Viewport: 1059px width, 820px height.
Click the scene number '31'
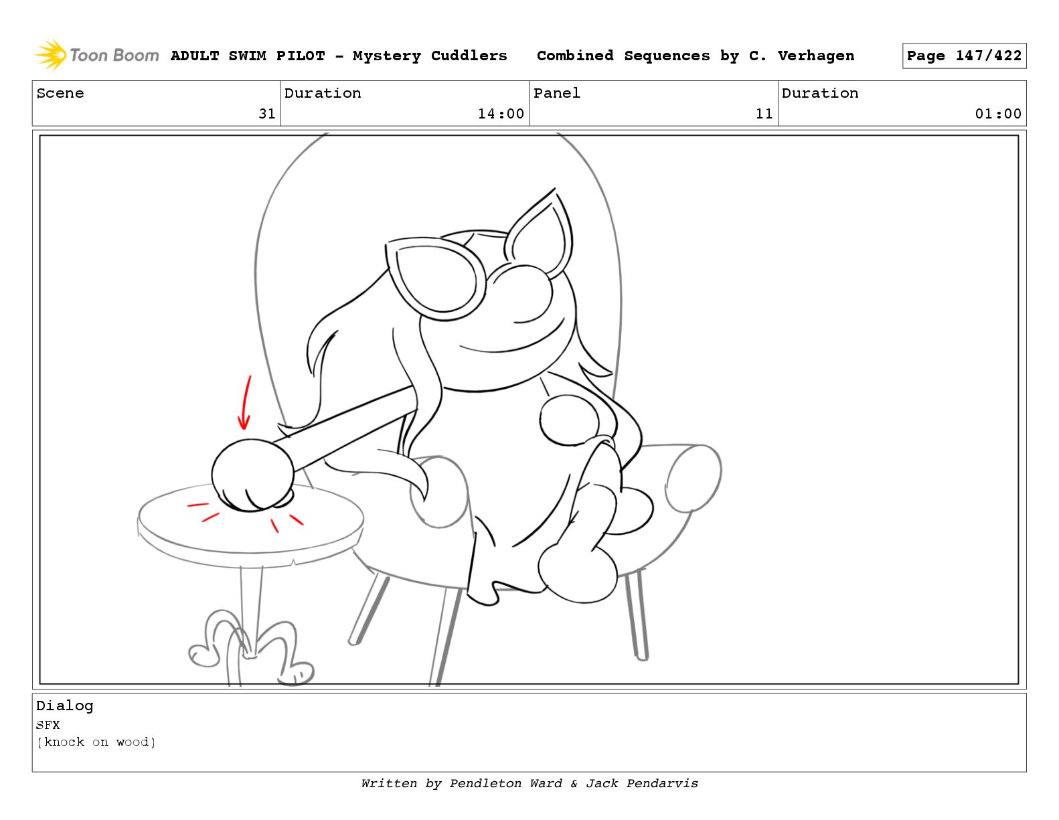tap(267, 114)
